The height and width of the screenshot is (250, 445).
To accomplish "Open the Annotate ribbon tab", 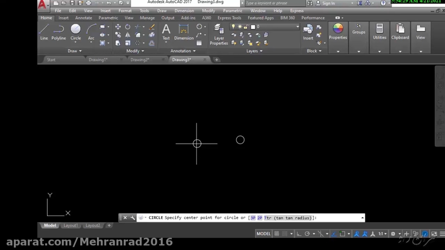I will click(x=83, y=18).
